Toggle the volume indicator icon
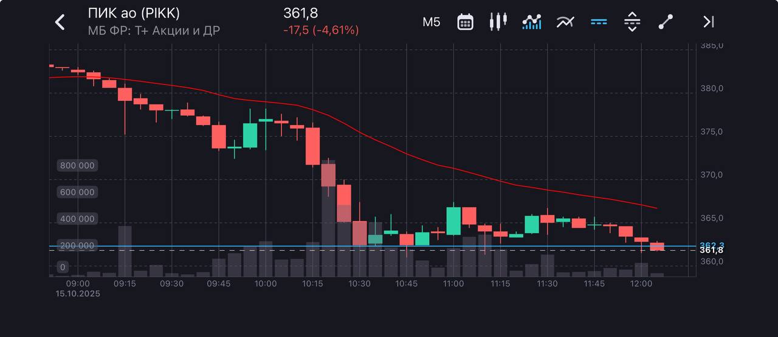This screenshot has height=337, width=778. (x=532, y=22)
